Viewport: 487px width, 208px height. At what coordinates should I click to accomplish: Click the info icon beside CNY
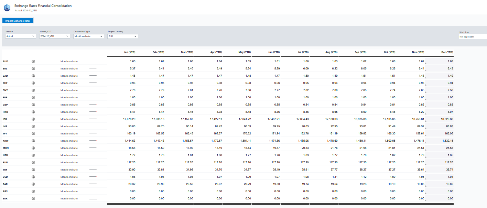click(x=33, y=90)
